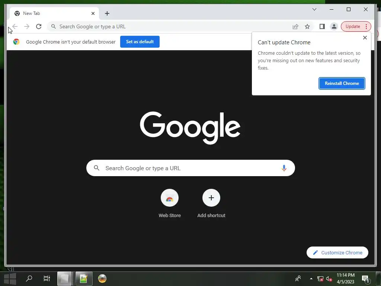381x286 pixels.
Task: Click the People icon in the taskbar
Action: tap(298, 279)
